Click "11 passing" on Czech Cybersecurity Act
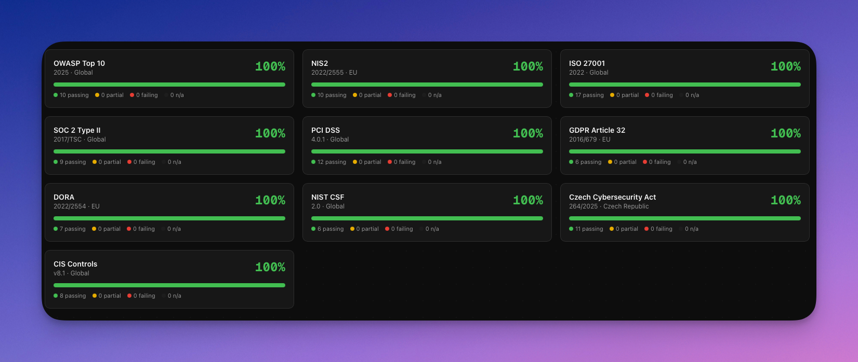The width and height of the screenshot is (858, 362). [x=586, y=229]
